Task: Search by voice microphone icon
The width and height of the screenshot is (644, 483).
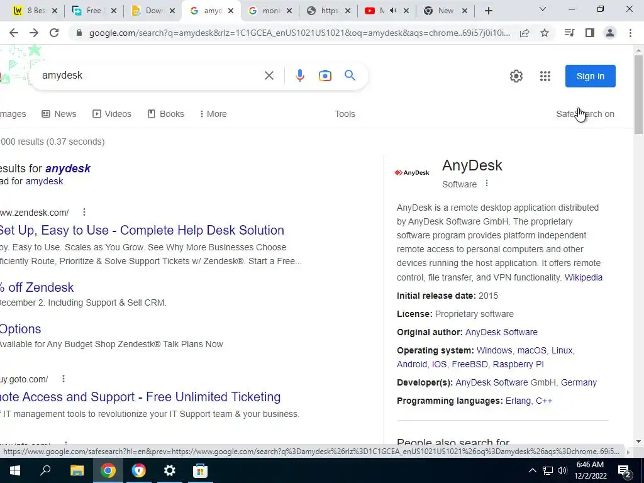Action: click(300, 75)
